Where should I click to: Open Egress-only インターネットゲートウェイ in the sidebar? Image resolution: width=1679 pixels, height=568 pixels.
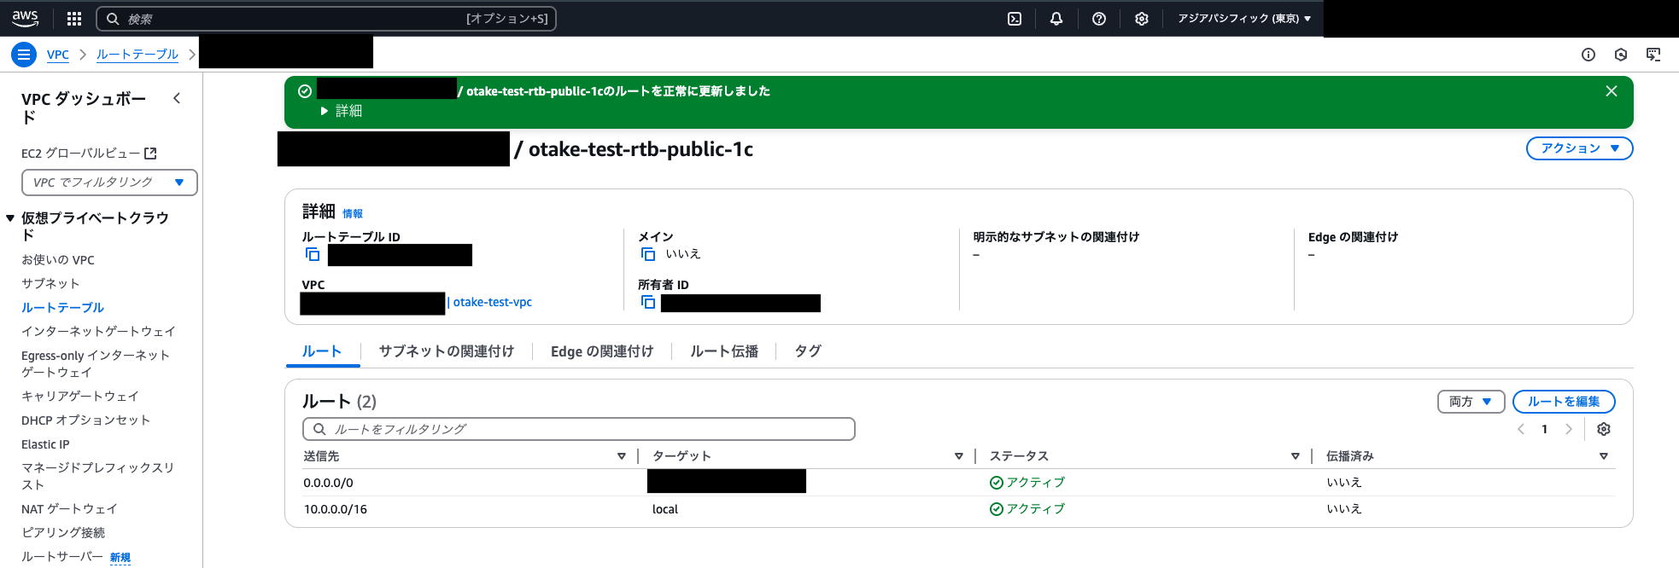tap(96, 364)
